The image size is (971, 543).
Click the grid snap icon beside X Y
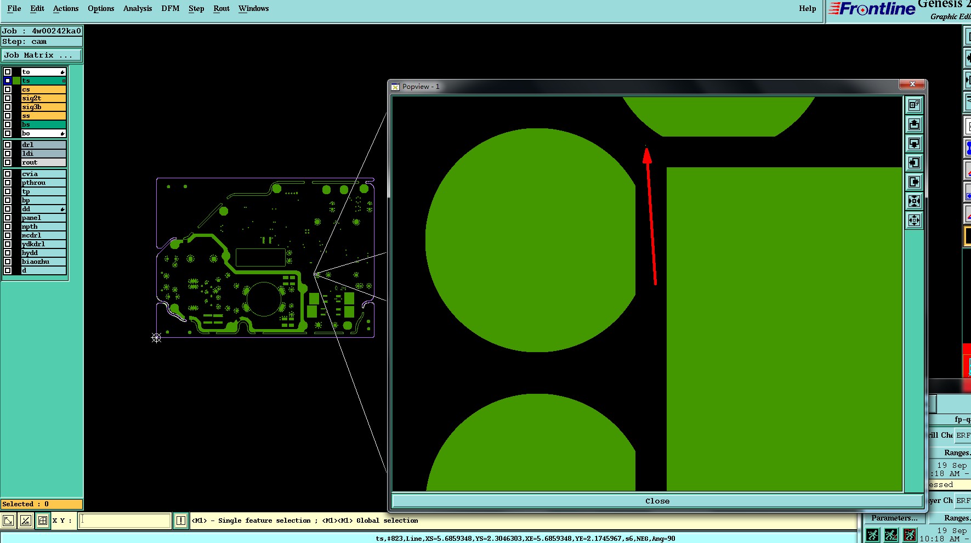click(43, 521)
